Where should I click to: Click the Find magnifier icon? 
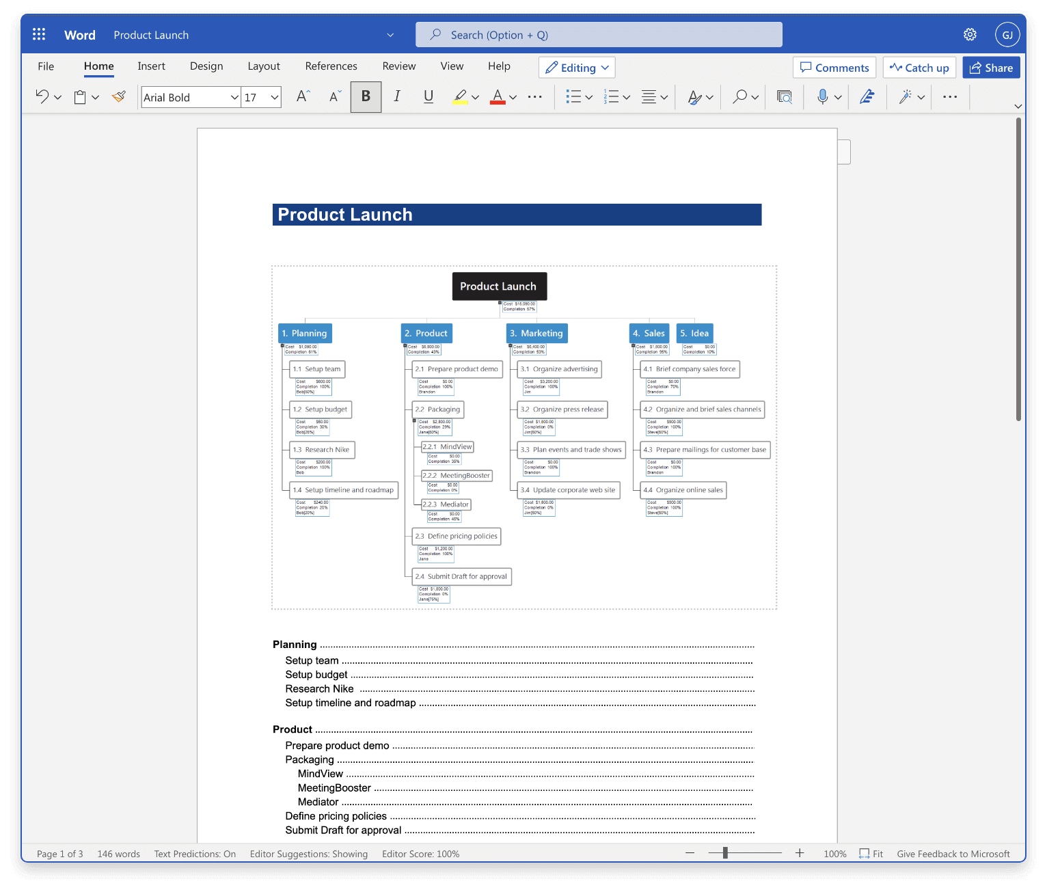pos(739,97)
